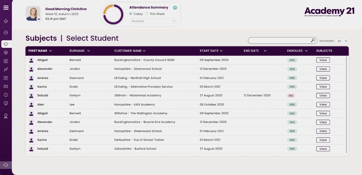Screen dimensions: 362x175
Task: Open the hamburger menu in the sidebar
Action: pyautogui.click(x=6, y=8)
